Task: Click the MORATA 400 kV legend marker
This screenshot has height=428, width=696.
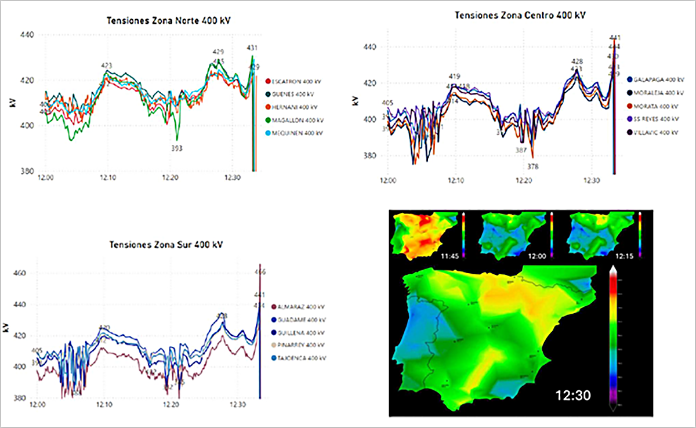Action: (x=629, y=106)
